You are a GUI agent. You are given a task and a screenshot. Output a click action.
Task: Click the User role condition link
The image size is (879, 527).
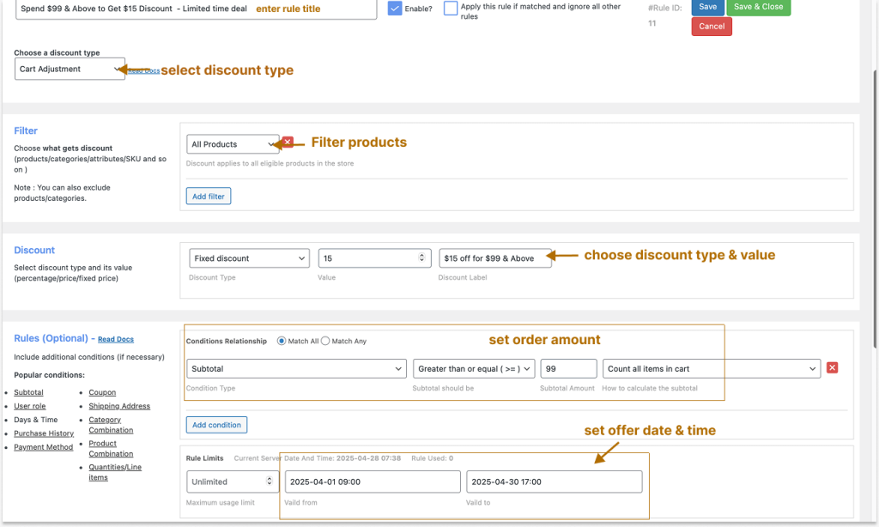pos(30,406)
